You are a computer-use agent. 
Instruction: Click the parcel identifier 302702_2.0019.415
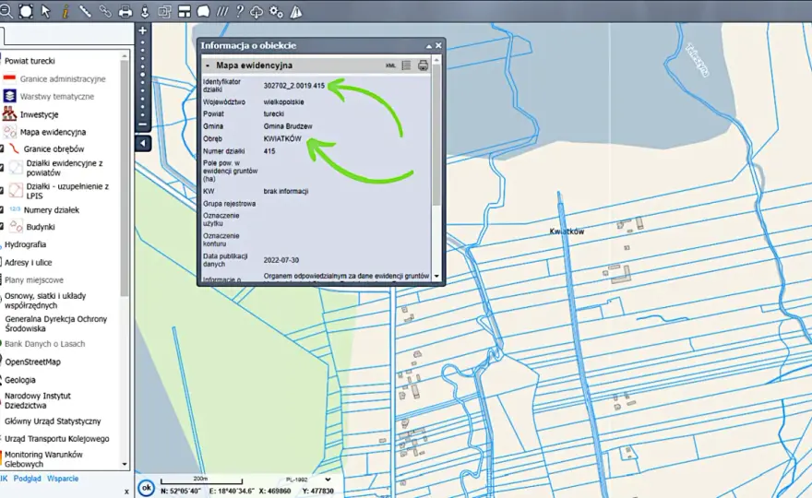pos(294,86)
